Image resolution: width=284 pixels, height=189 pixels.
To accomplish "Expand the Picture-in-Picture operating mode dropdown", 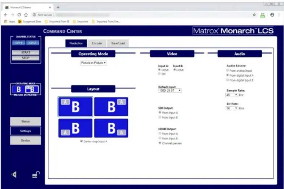I will pyautogui.click(x=93, y=63).
